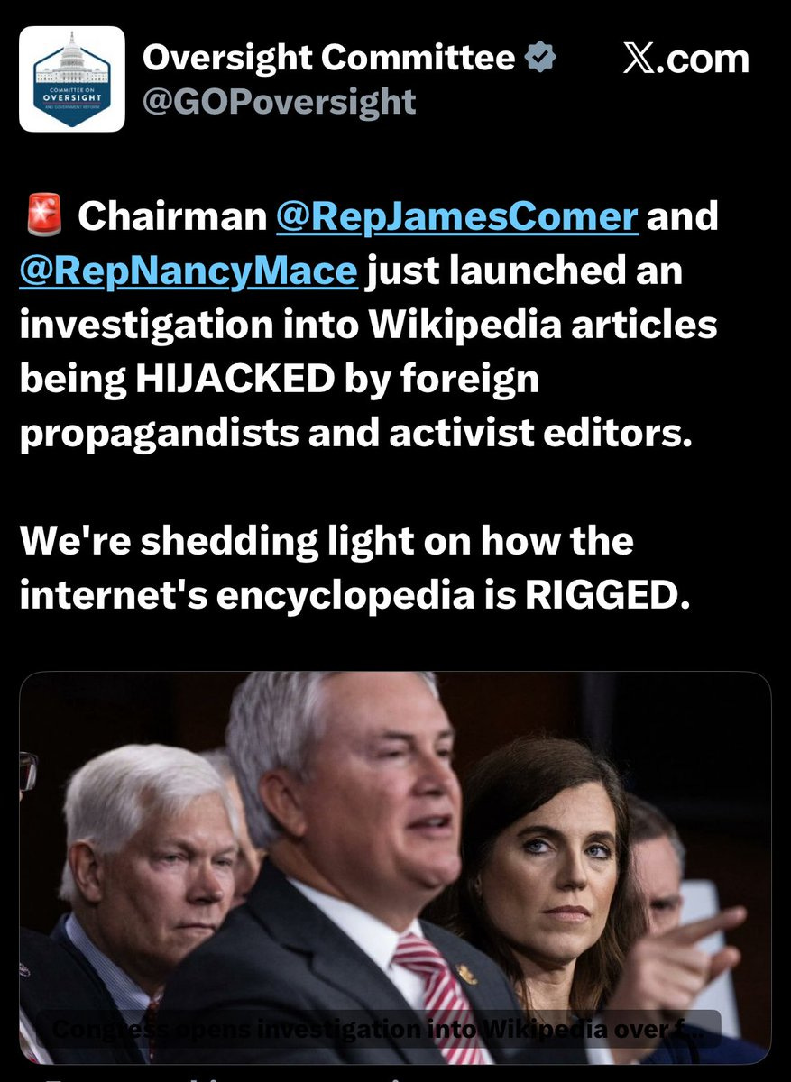Tap the 'We're shedding light' paragraph

(x=354, y=569)
